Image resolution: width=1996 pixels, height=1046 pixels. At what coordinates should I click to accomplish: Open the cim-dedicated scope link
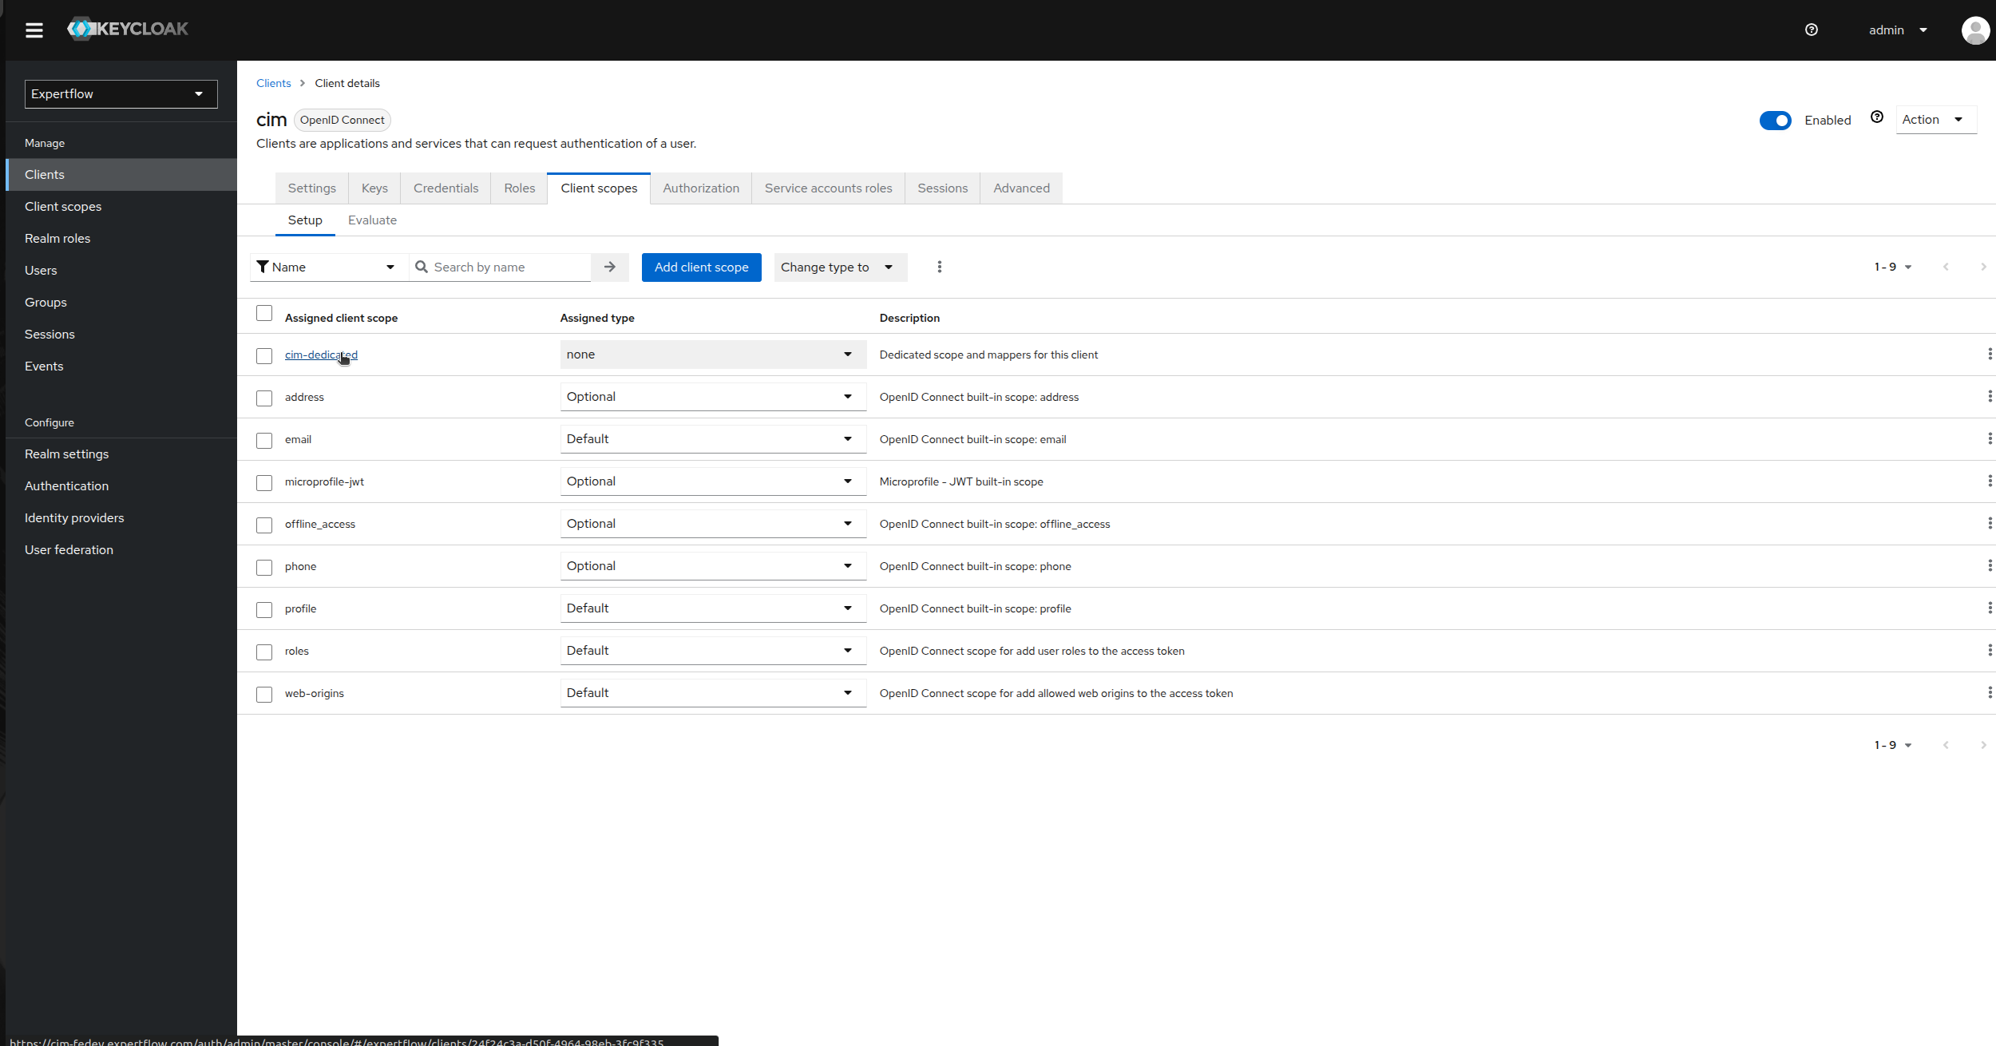point(320,355)
